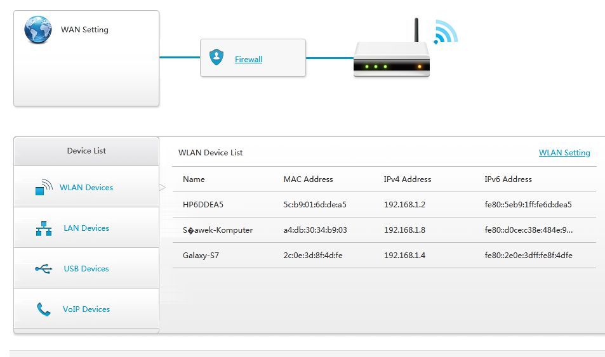This screenshot has width=605, height=357.
Task: Select the LAN Devices tab
Action: click(86, 228)
